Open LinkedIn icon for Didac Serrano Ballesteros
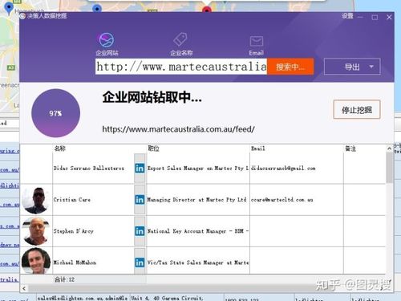401x301 pixels. point(140,168)
